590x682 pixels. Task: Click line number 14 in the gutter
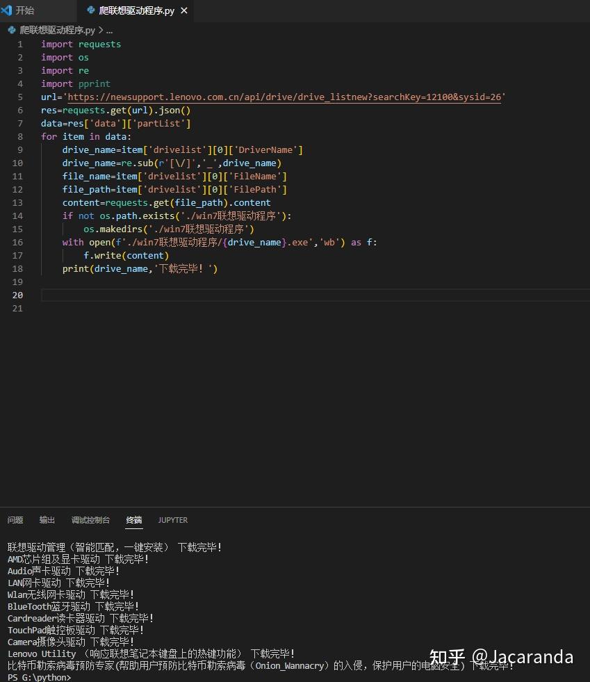coord(17,216)
